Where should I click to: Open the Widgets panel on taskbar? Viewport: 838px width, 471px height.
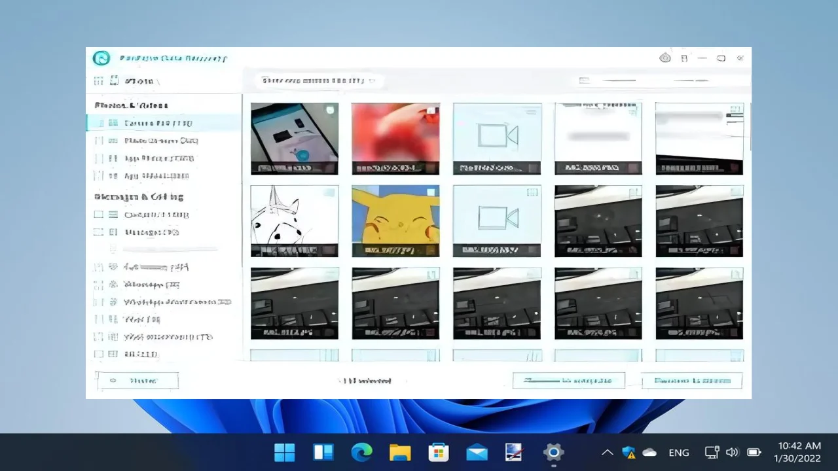(323, 452)
